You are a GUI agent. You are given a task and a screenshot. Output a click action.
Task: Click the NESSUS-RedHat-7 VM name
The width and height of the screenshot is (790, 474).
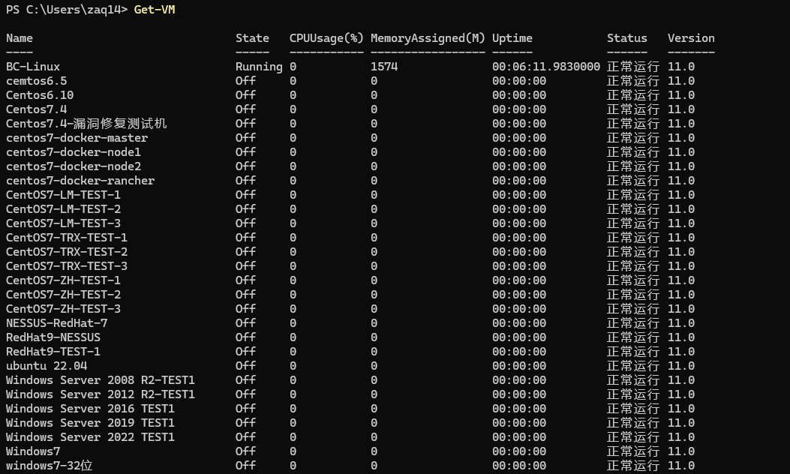(x=56, y=323)
